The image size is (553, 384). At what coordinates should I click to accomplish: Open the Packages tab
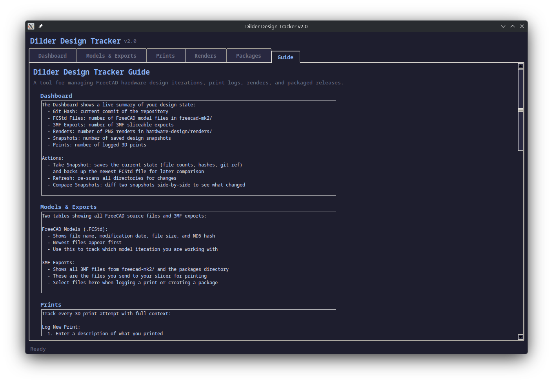tap(249, 56)
